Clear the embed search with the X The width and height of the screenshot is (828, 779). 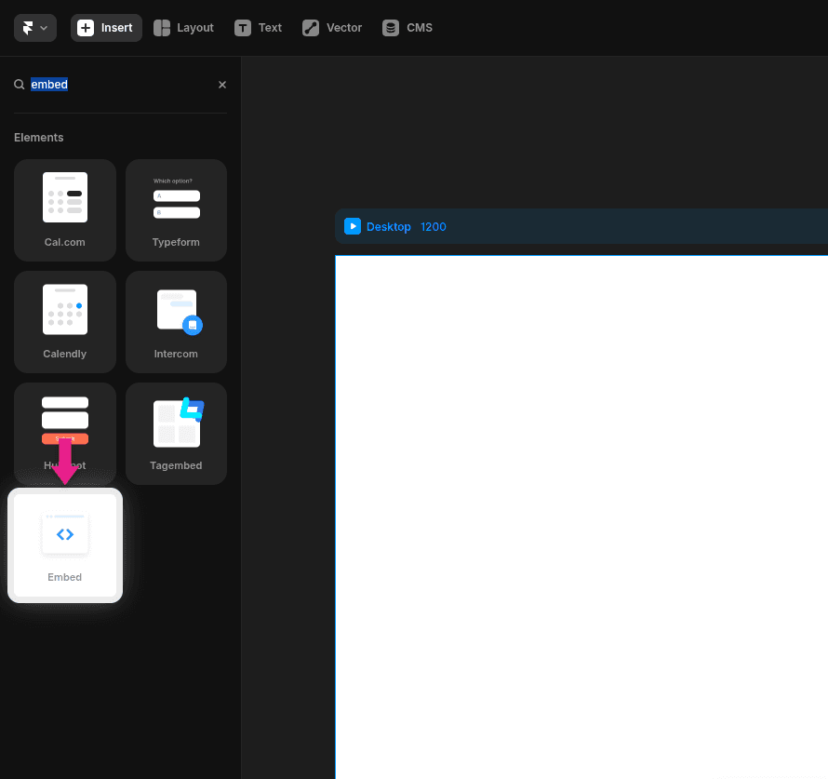pyautogui.click(x=222, y=84)
